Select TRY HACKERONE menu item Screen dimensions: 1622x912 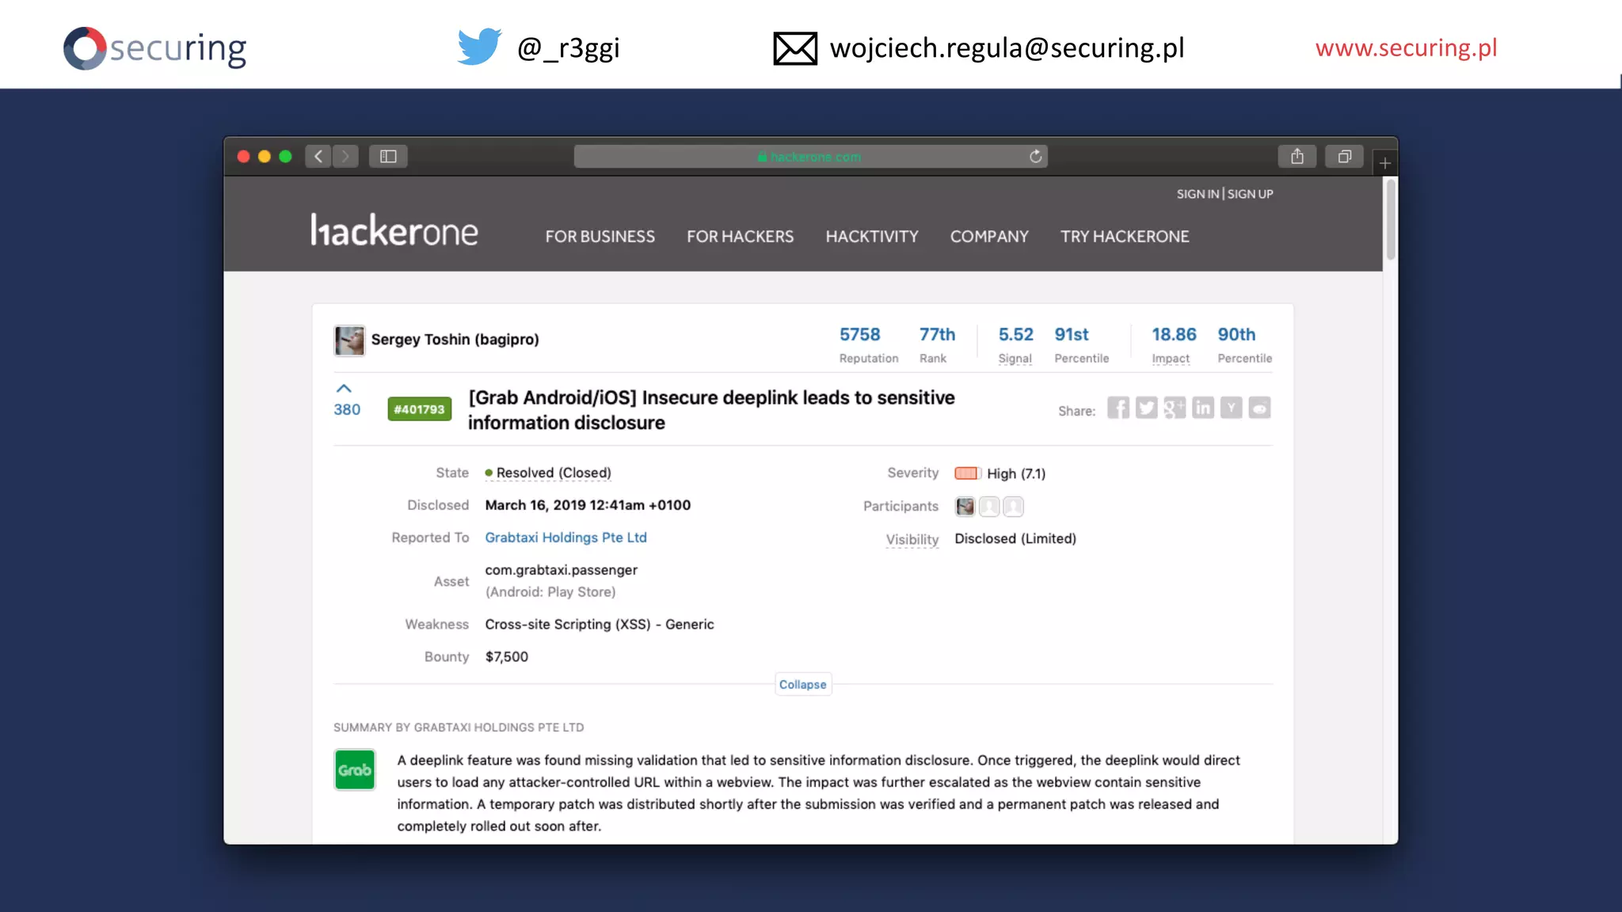click(x=1124, y=236)
